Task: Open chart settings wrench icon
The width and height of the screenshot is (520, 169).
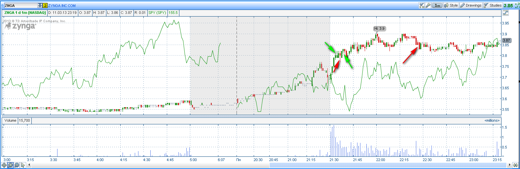Action: point(428,5)
